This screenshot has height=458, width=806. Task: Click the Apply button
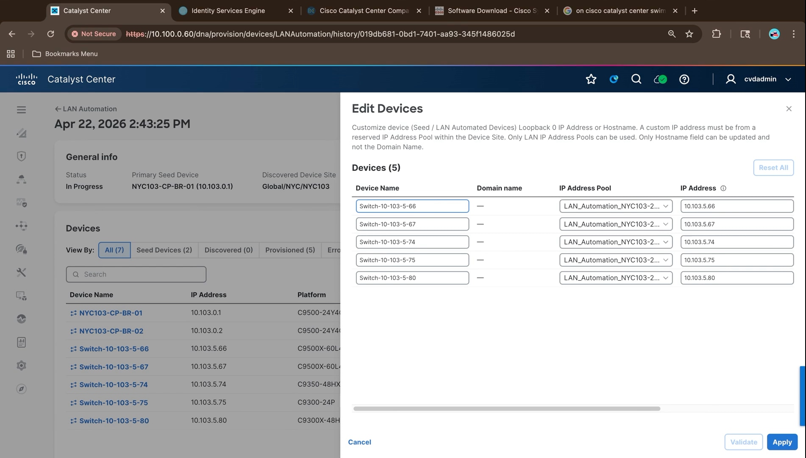[x=782, y=442]
